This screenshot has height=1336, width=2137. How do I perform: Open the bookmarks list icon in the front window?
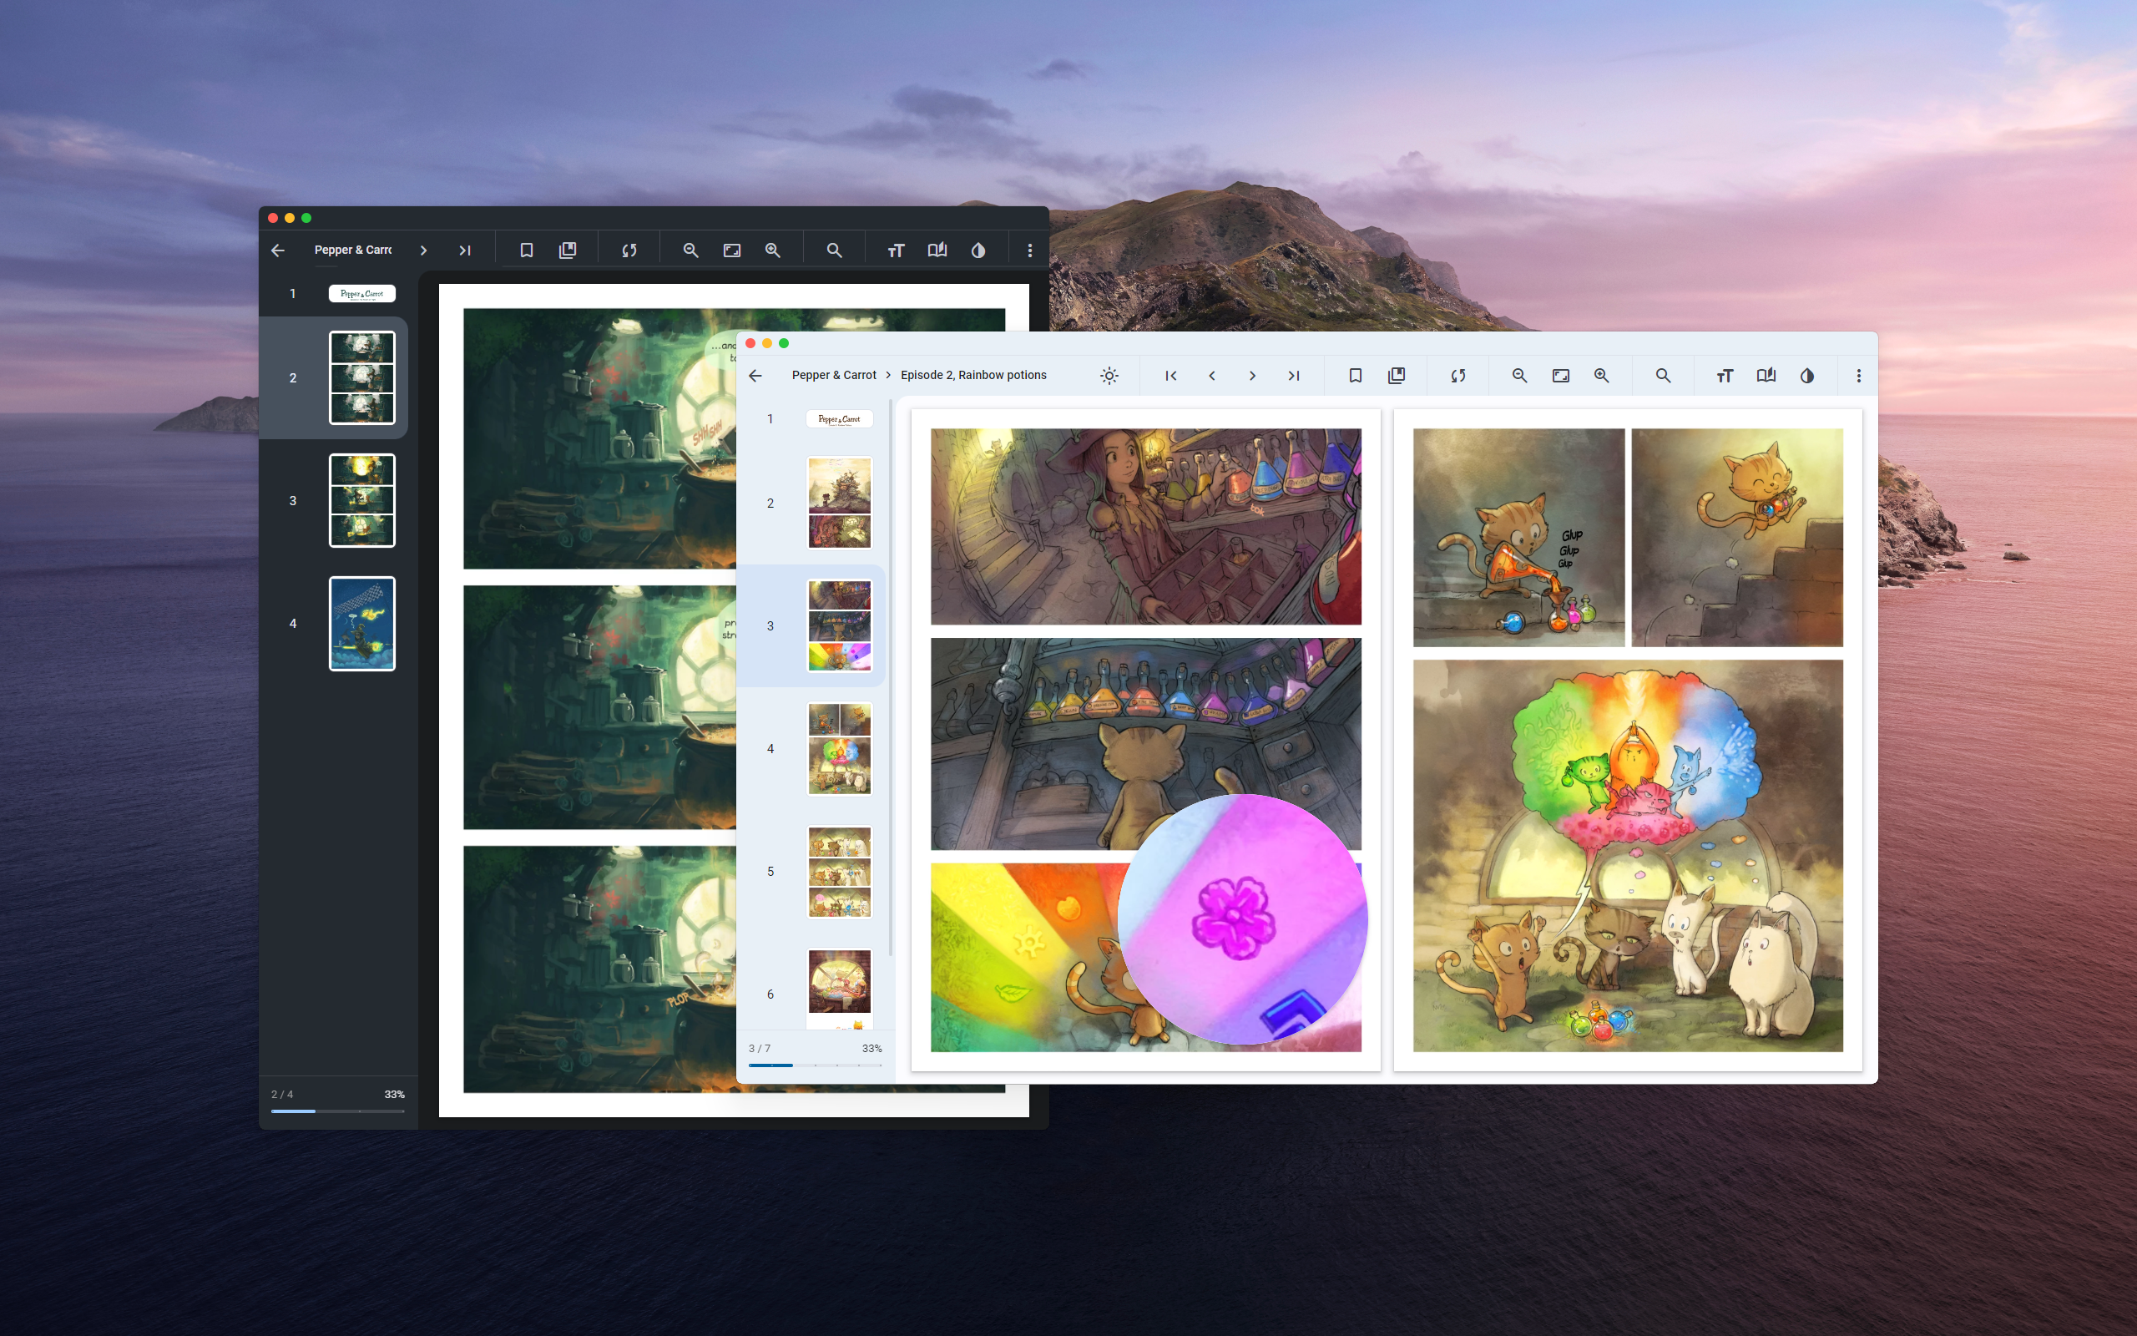pyautogui.click(x=1396, y=376)
